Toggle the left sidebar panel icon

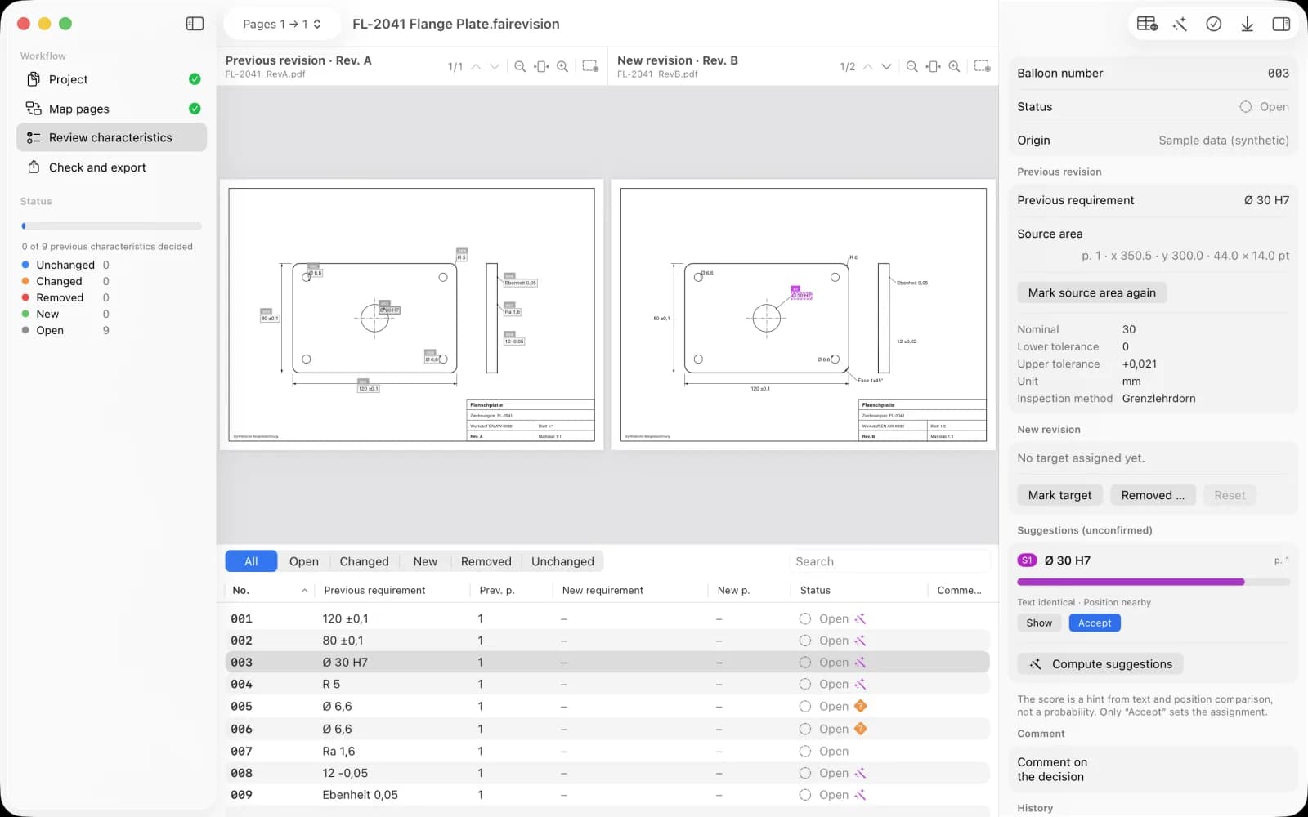point(195,24)
